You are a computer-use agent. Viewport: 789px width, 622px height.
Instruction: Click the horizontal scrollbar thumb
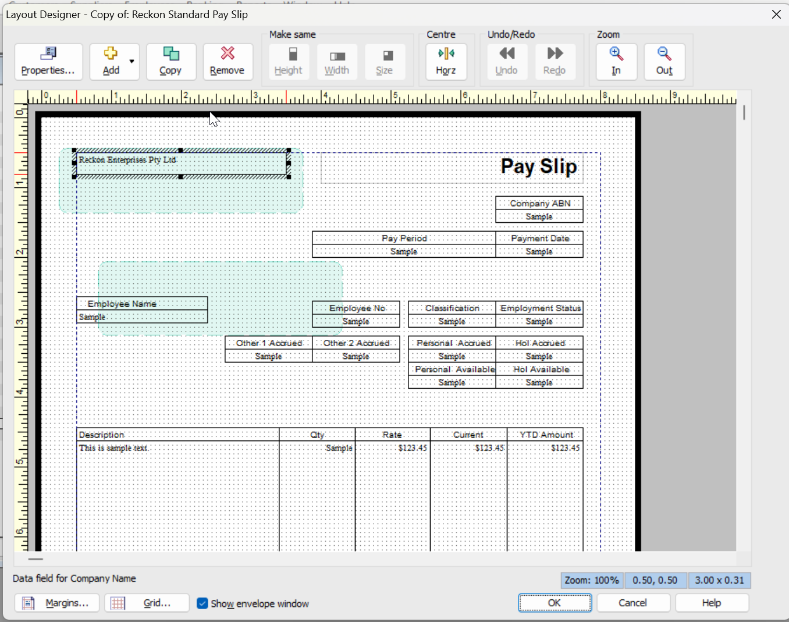pos(35,559)
